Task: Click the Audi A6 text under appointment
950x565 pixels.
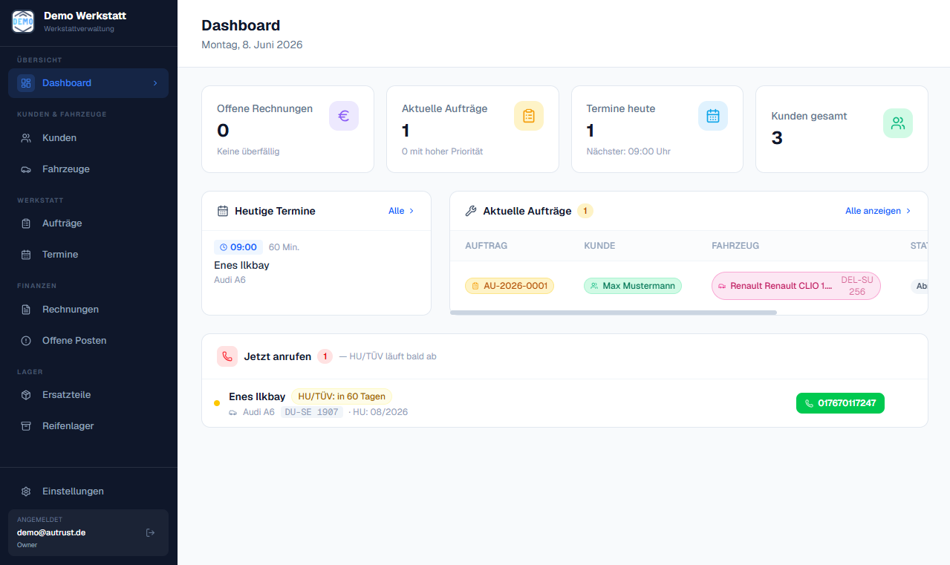Action: pos(230,280)
